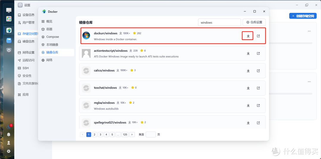Go to the previous results page arrow

coord(83,134)
